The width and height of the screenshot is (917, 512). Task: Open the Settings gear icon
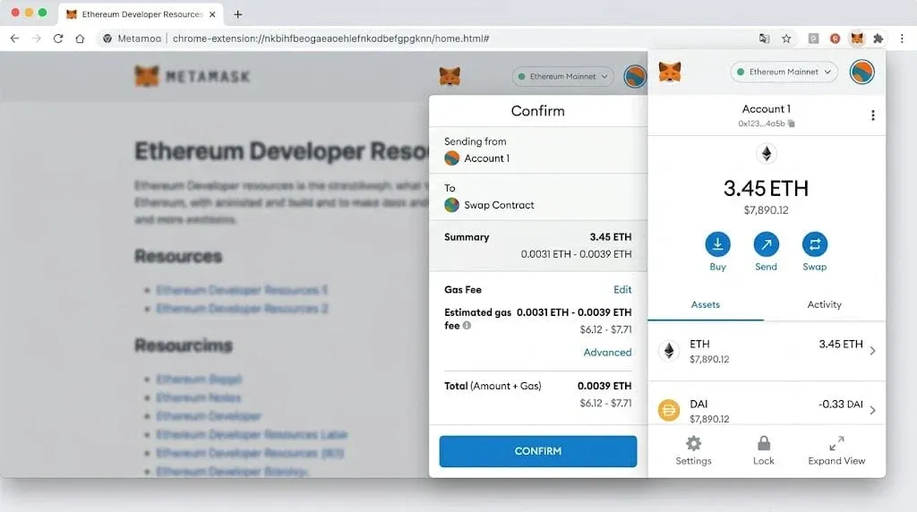(694, 444)
